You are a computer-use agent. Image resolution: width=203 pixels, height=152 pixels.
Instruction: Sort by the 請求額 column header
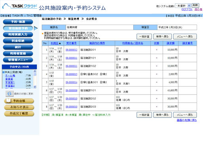(170, 43)
